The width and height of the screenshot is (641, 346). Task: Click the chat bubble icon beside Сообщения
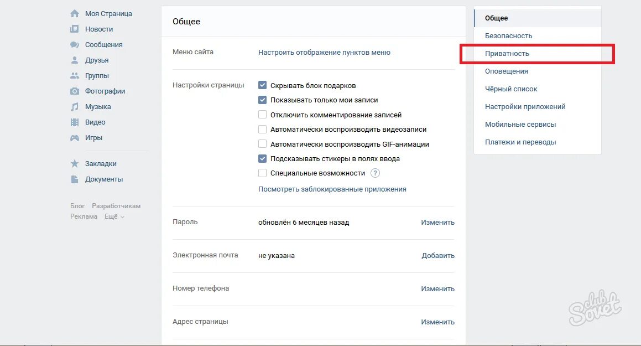75,45
